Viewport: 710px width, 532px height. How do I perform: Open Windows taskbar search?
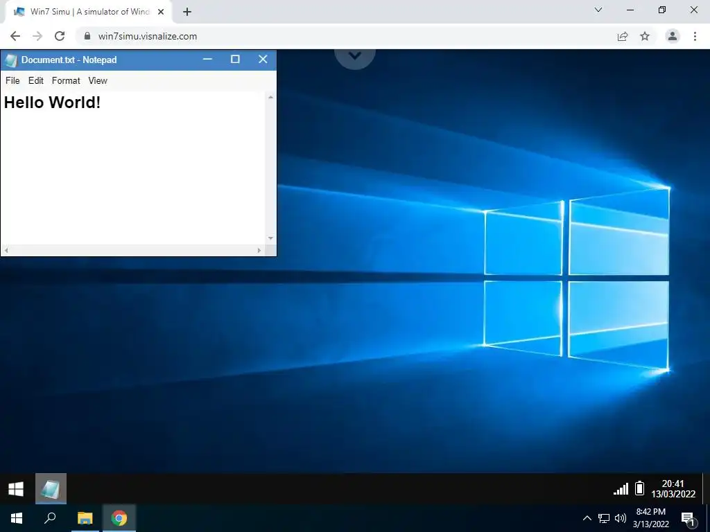pos(50,518)
